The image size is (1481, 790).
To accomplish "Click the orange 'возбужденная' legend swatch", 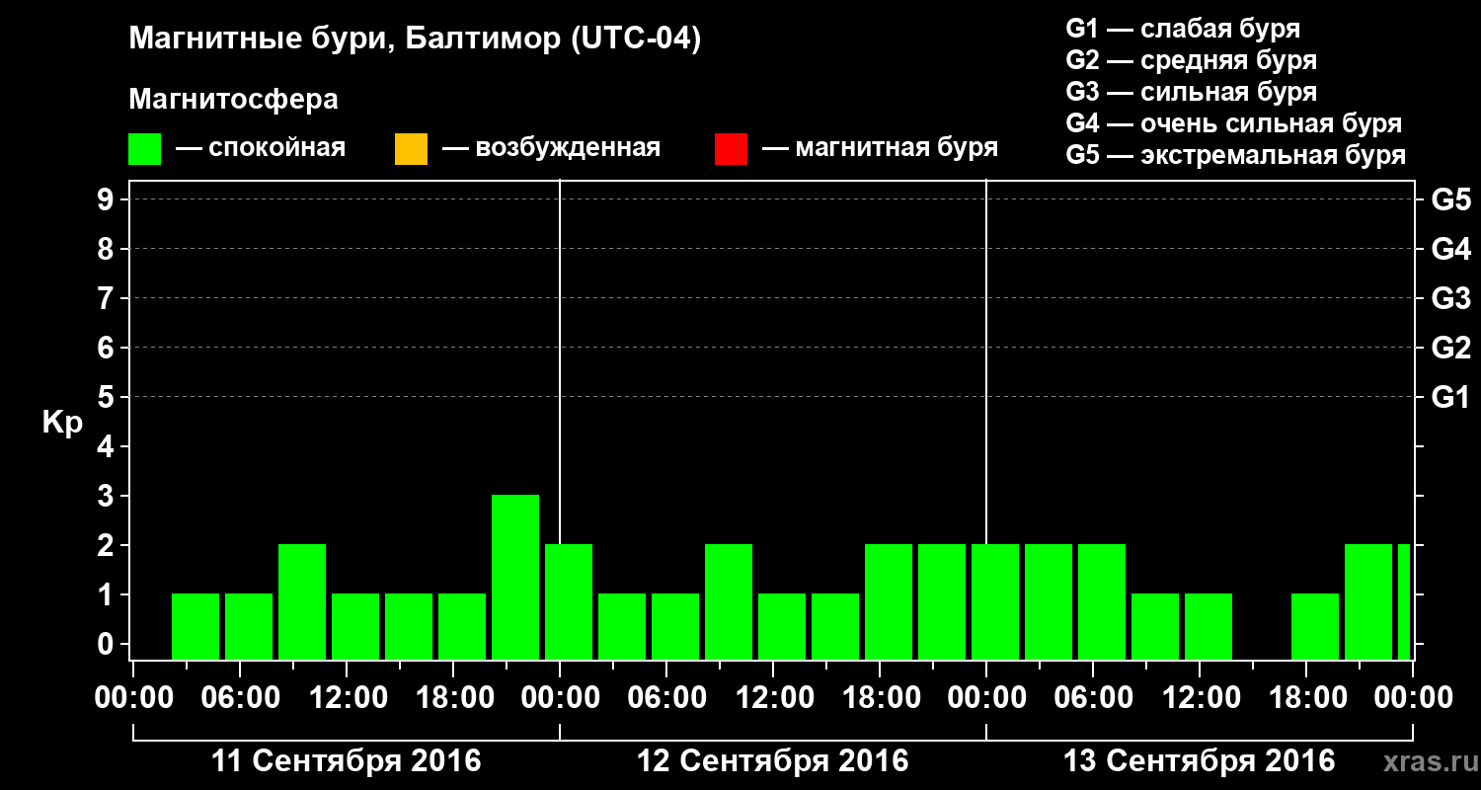I will pos(411,149).
